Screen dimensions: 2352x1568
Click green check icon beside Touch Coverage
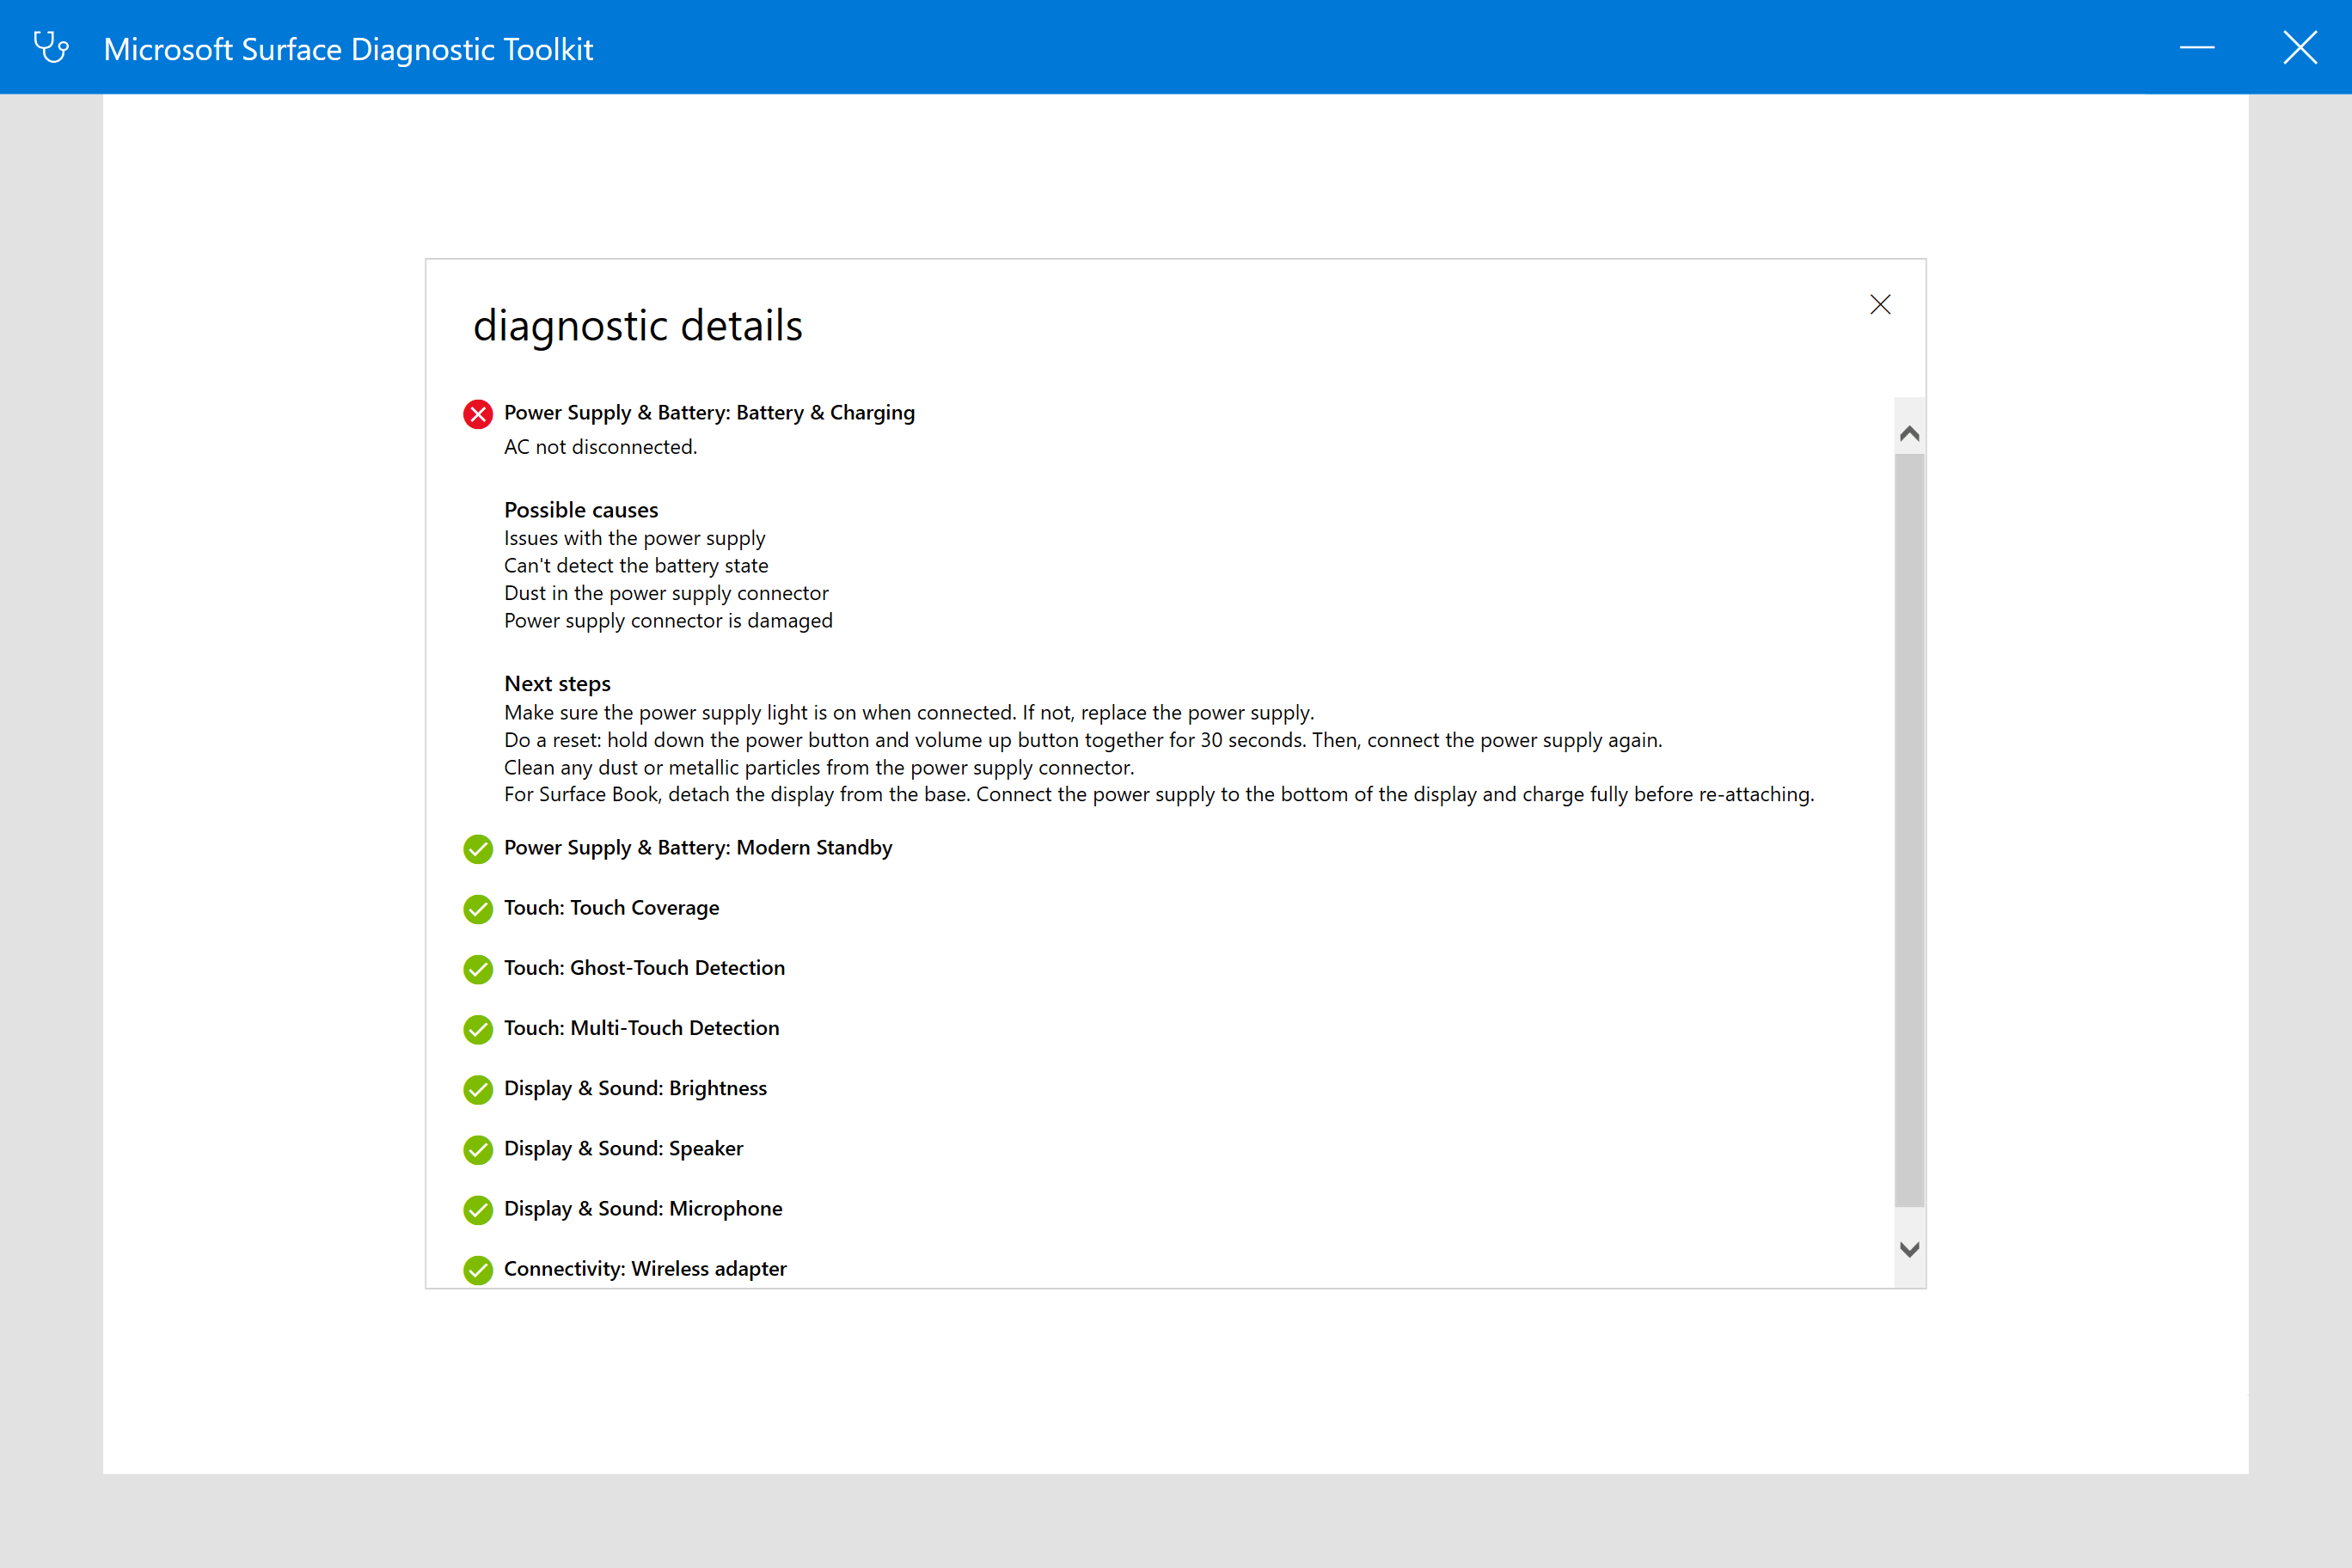click(478, 909)
